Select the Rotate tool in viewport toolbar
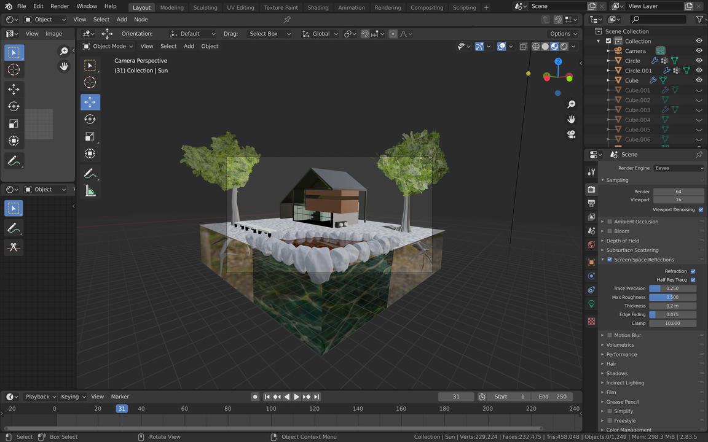Image resolution: width=708 pixels, height=442 pixels. [x=90, y=119]
